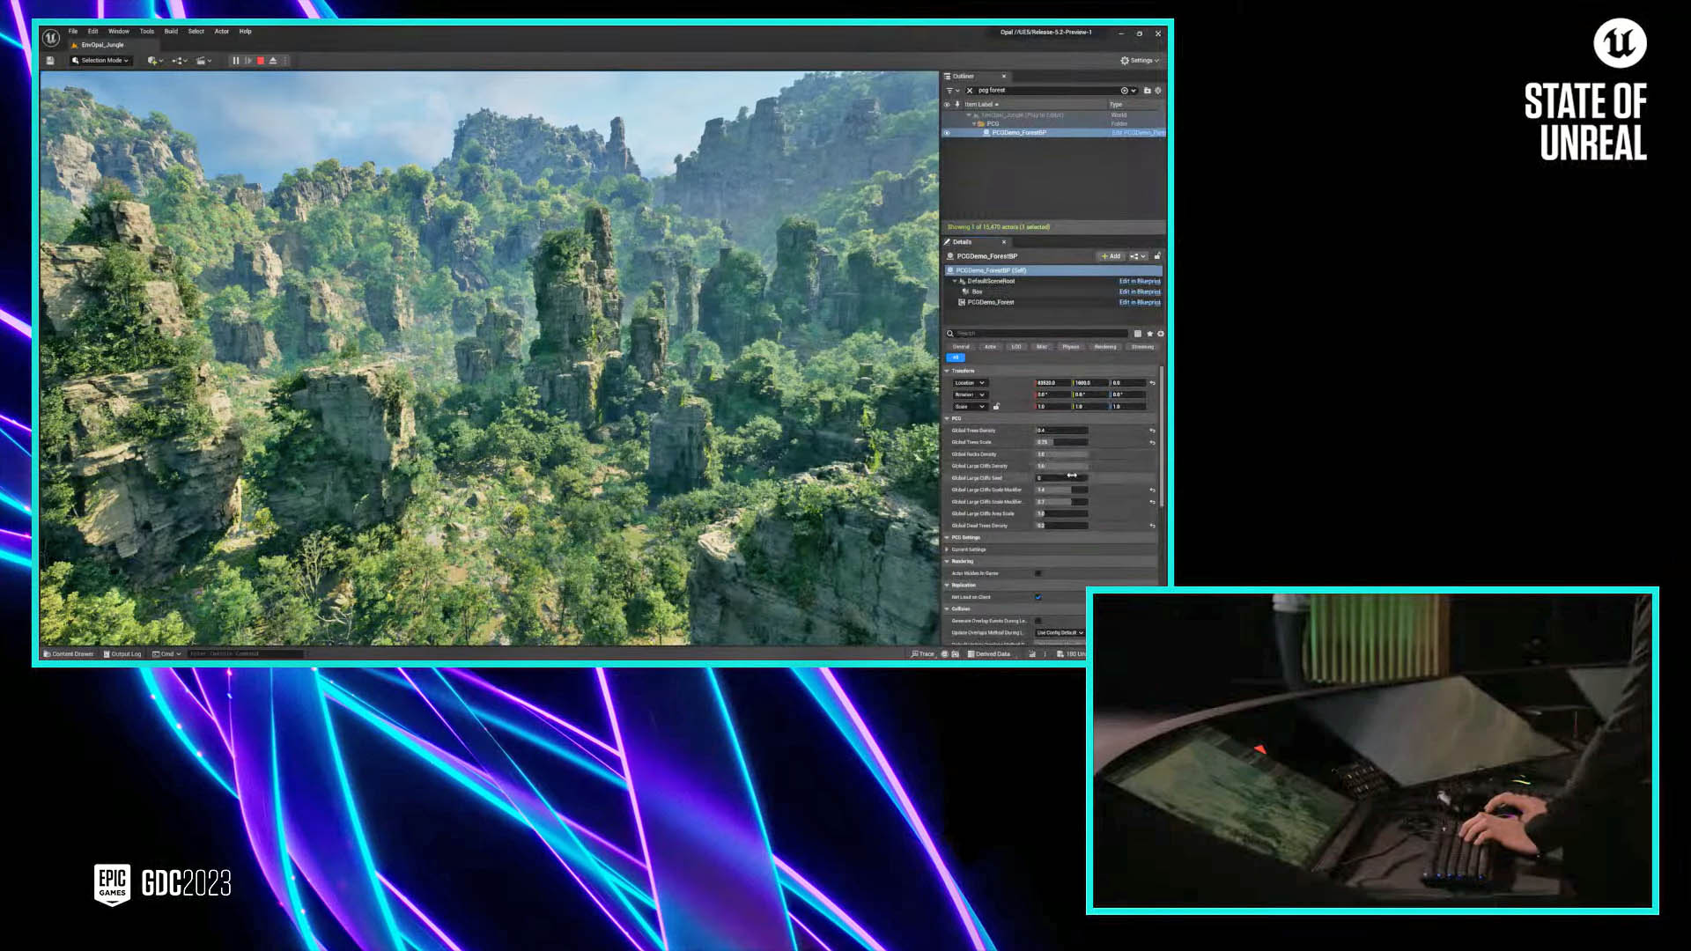1691x951 pixels.
Task: Open Details panel settings gear
Action: pos(1161,334)
